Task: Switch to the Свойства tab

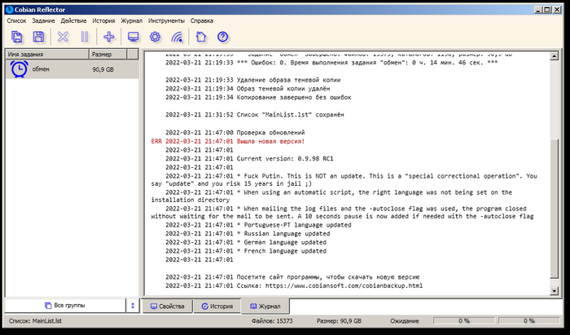Action: (166, 306)
